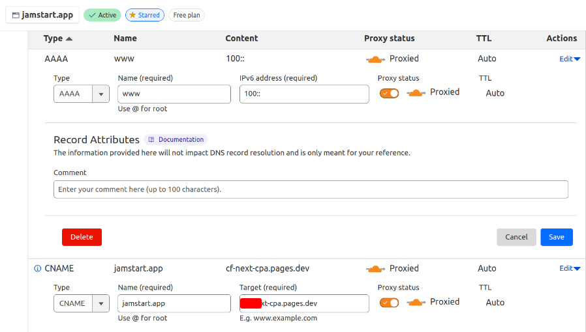Click the jamstart.app site window icon

pos(16,15)
